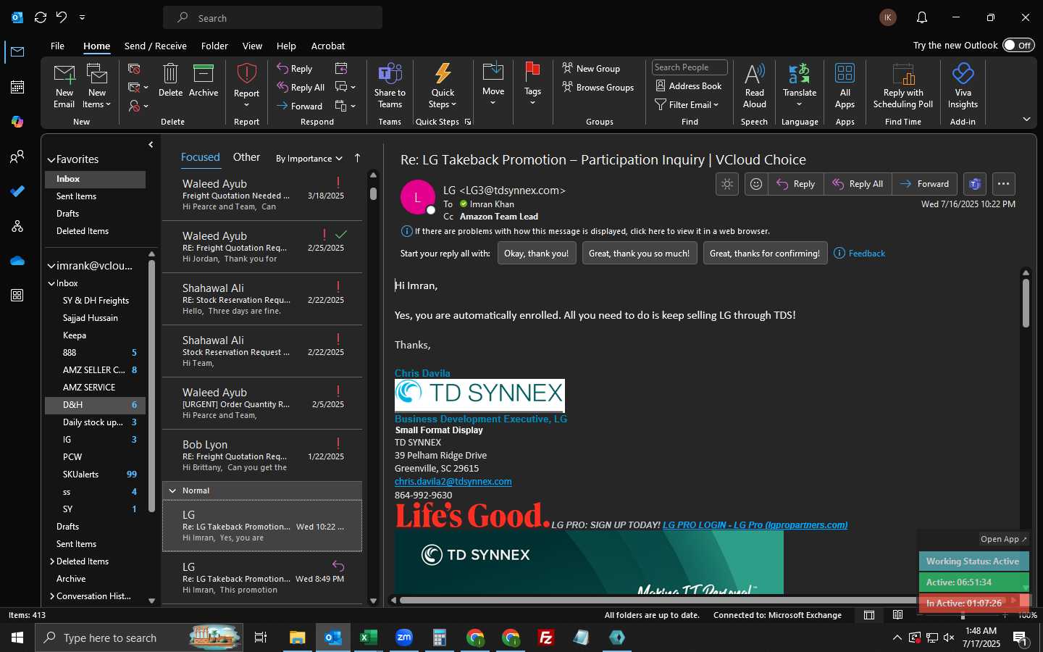Open Calendar in left navigation rail
Image resolution: width=1043 pixels, height=652 pixels.
pos(17,87)
